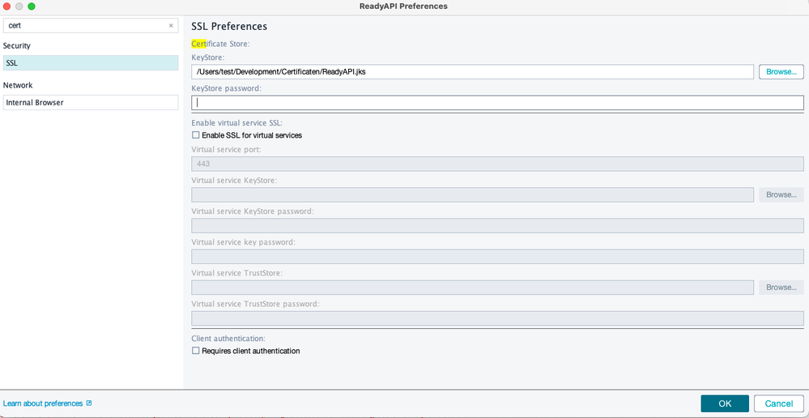Cancel the preferences dialog

779,403
